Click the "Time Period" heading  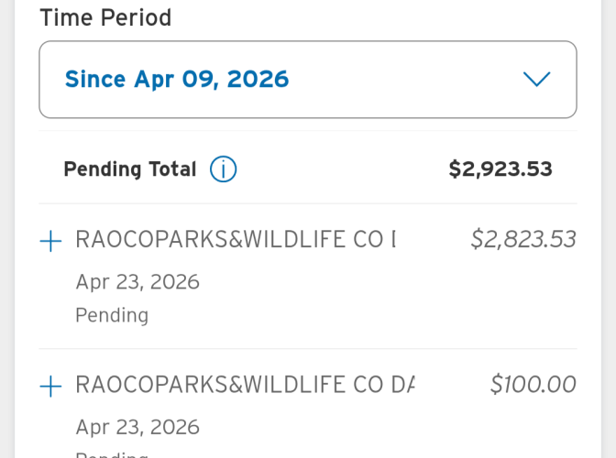[105, 17]
